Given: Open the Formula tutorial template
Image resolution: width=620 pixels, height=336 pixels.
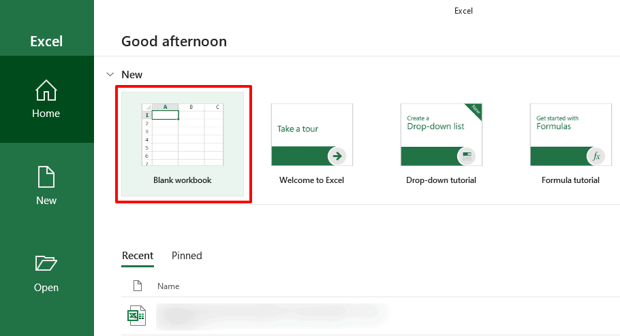Looking at the screenshot, I should 570,144.
